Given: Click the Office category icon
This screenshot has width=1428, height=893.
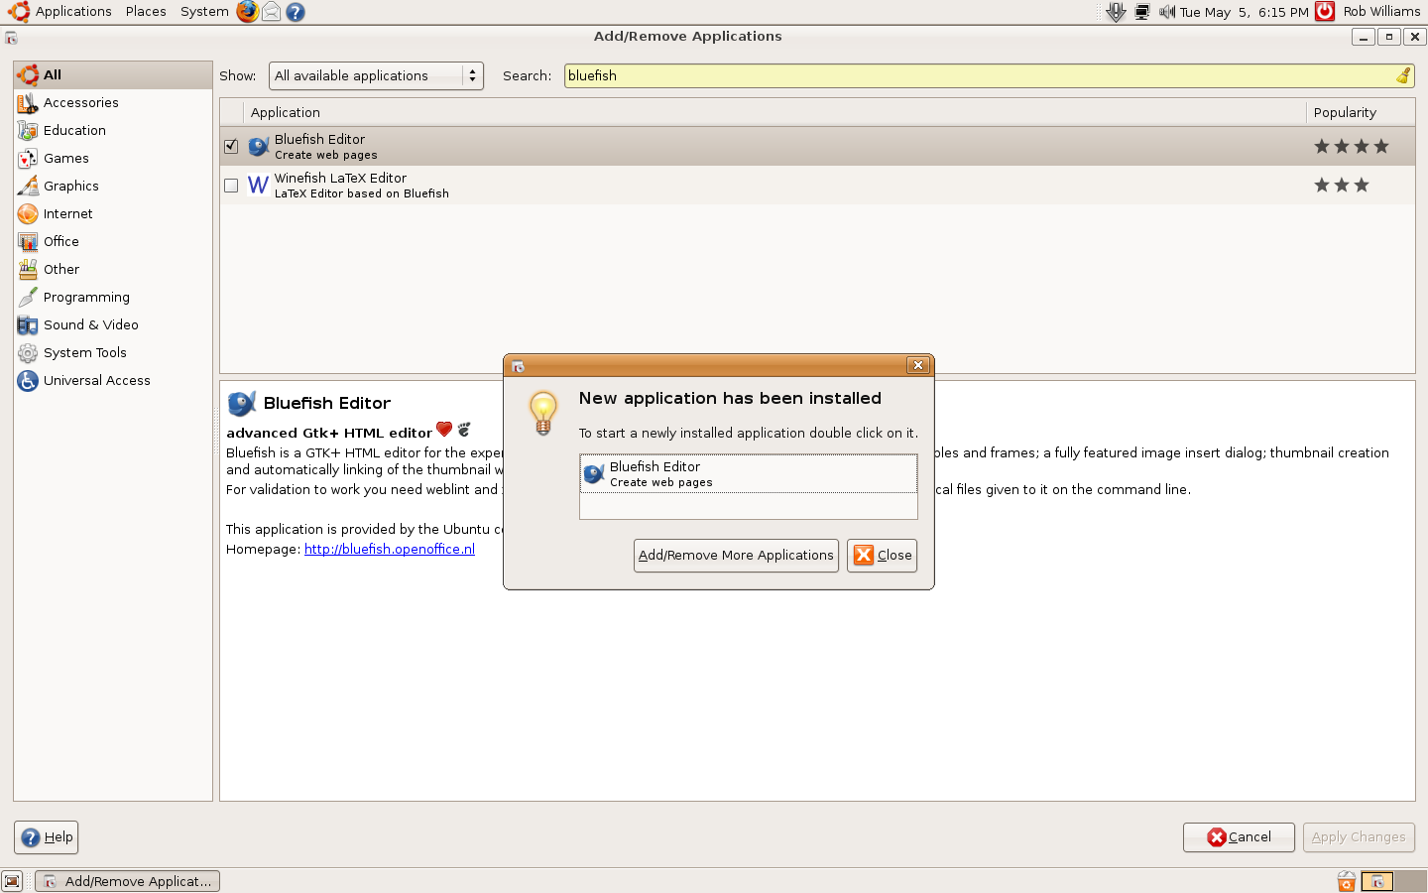Looking at the screenshot, I should click(x=28, y=242).
